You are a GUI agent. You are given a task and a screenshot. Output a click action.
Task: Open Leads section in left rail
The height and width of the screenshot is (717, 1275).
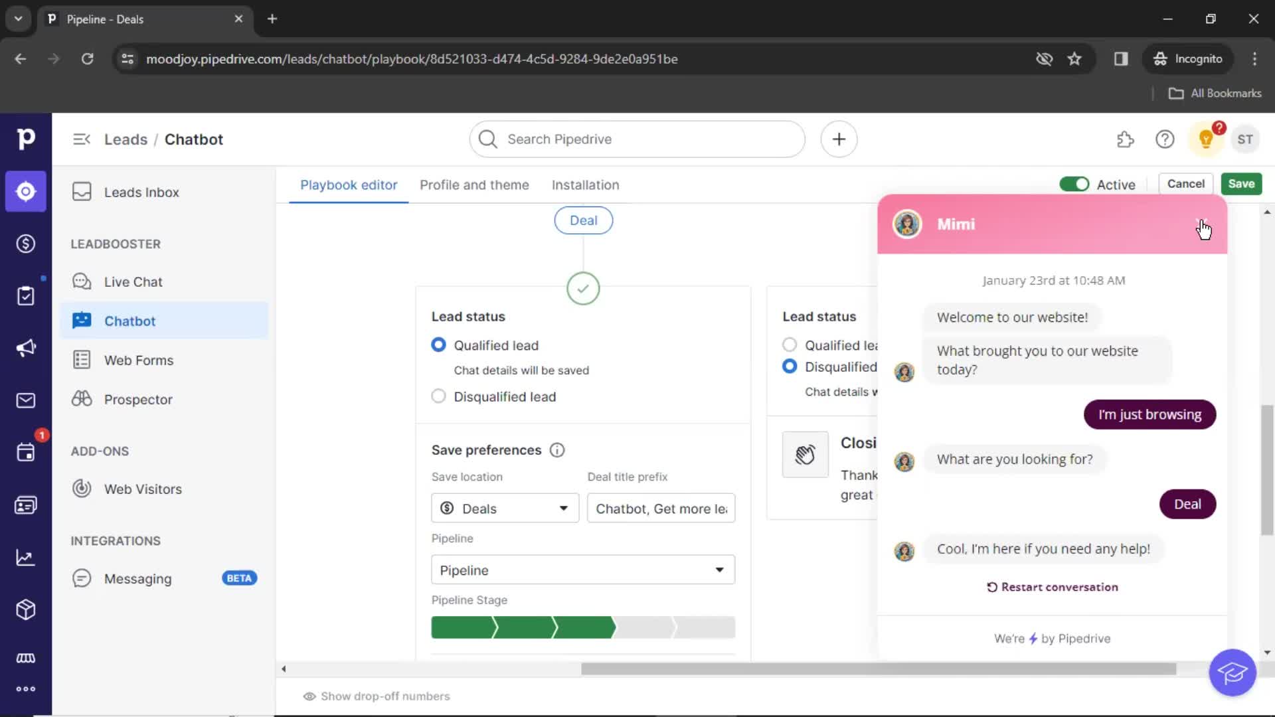(25, 191)
